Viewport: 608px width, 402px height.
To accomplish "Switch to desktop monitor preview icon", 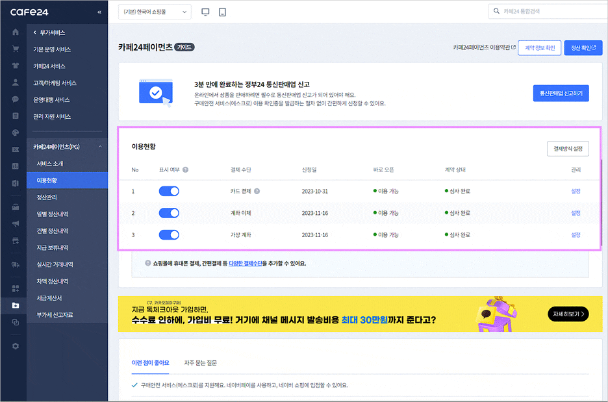I will tap(205, 12).
